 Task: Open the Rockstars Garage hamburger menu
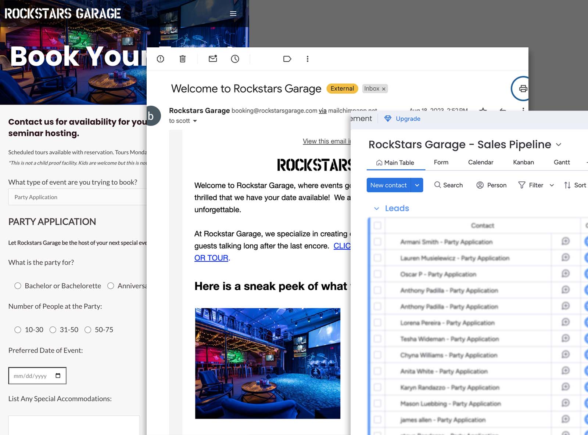coord(233,14)
